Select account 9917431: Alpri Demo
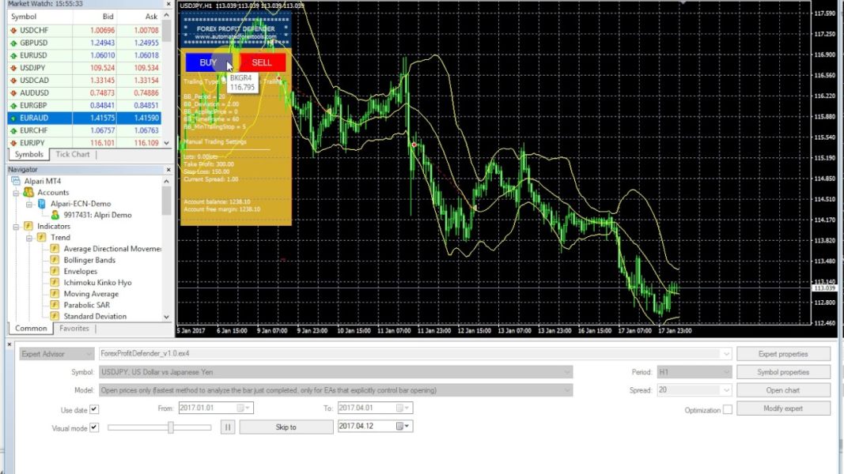 [97, 215]
